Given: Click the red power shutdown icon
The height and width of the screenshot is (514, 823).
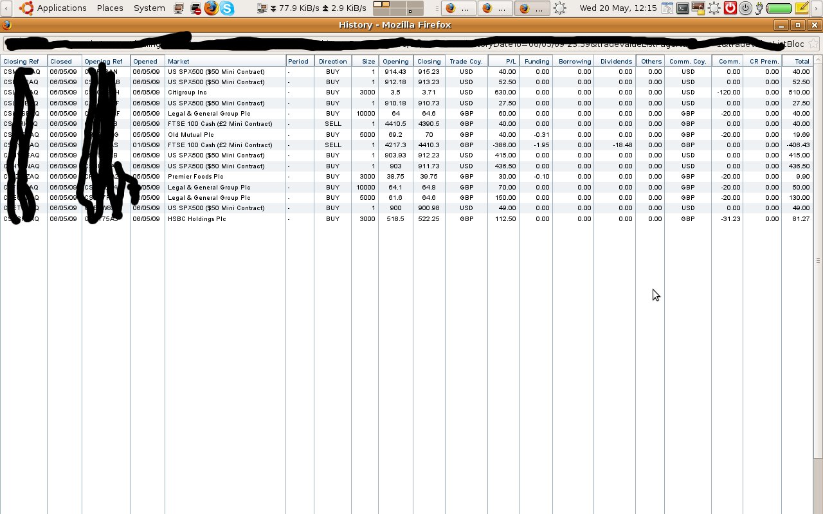Looking at the screenshot, I should pyautogui.click(x=730, y=8).
